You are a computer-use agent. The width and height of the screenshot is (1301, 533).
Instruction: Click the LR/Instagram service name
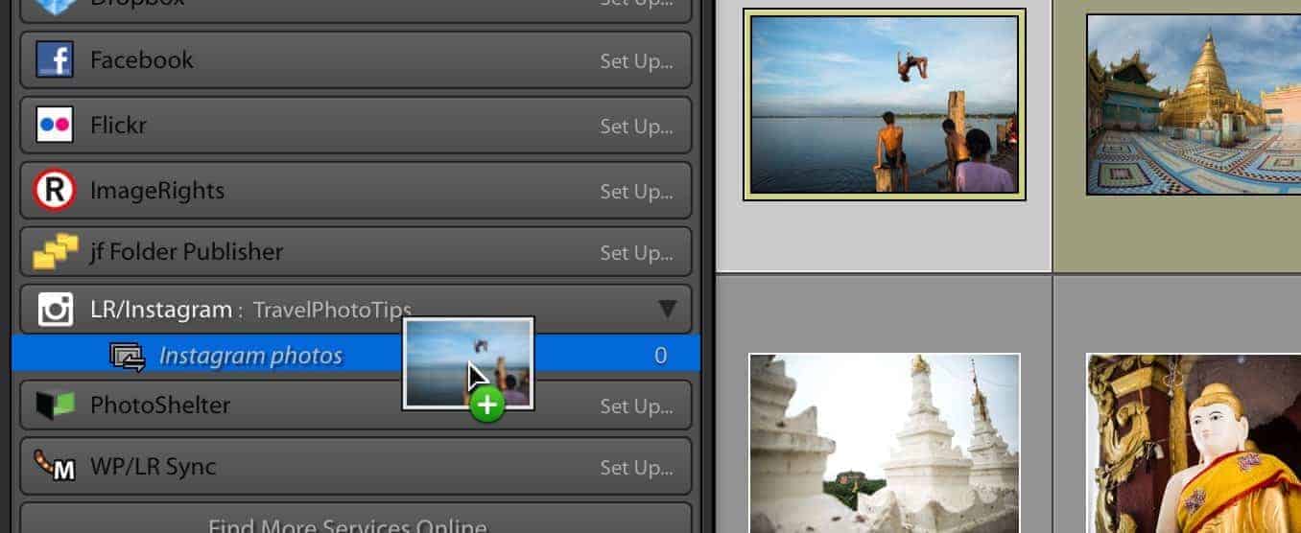161,310
